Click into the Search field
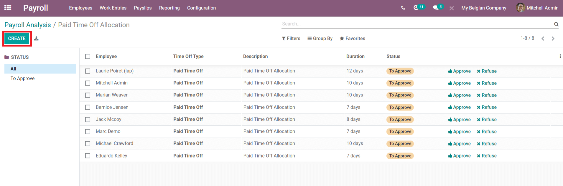This screenshot has height=186, width=563. (x=417, y=24)
